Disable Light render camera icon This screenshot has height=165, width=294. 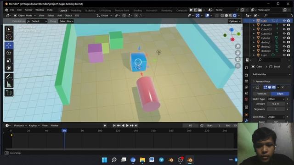(x=288, y=55)
